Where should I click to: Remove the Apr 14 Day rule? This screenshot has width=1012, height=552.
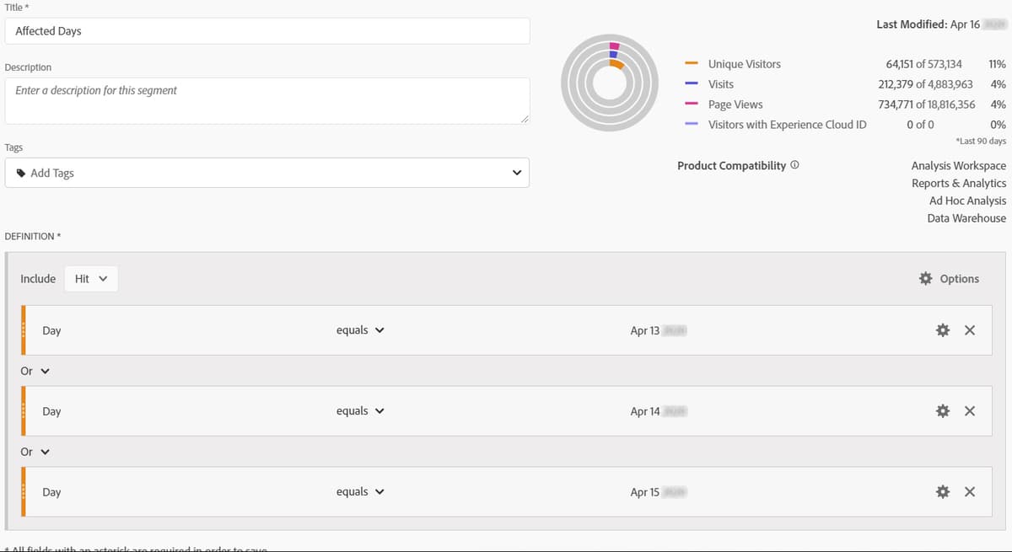coord(969,410)
